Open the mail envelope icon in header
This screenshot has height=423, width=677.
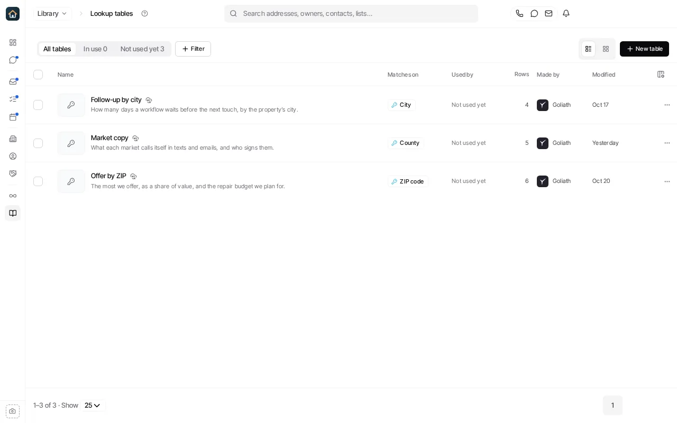click(x=548, y=13)
